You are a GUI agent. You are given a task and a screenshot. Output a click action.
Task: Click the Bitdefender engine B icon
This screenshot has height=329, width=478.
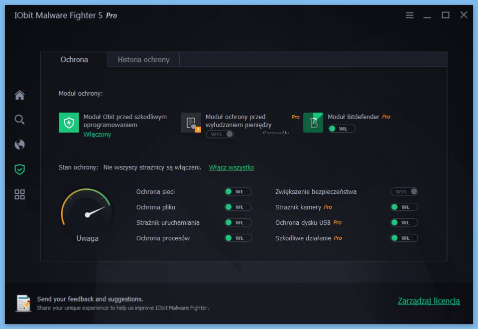313,123
